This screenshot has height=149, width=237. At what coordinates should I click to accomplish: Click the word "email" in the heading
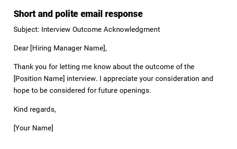[92, 14]
